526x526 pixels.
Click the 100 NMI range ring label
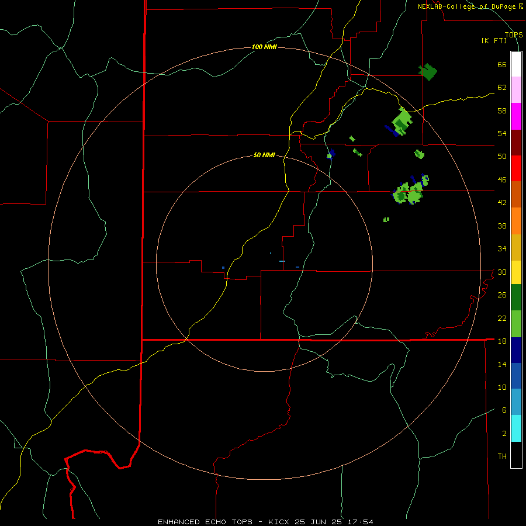pyautogui.click(x=264, y=47)
